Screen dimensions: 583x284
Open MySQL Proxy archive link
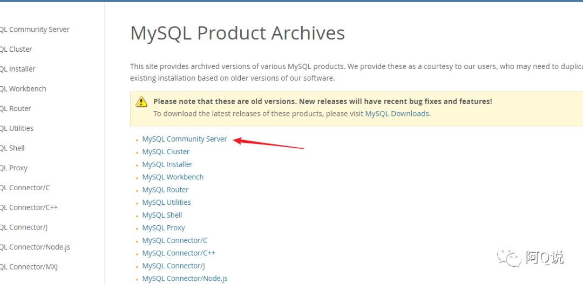[164, 228]
